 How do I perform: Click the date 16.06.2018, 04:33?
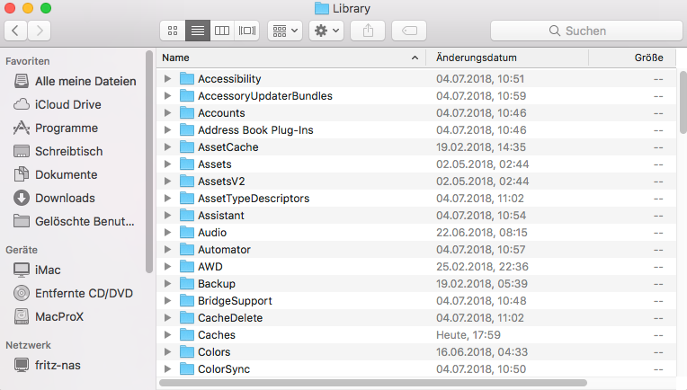(481, 352)
